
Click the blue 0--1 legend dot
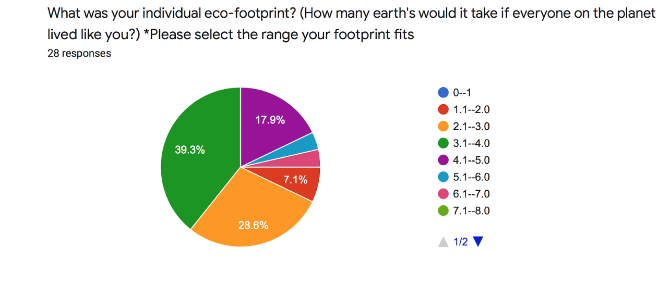(444, 93)
